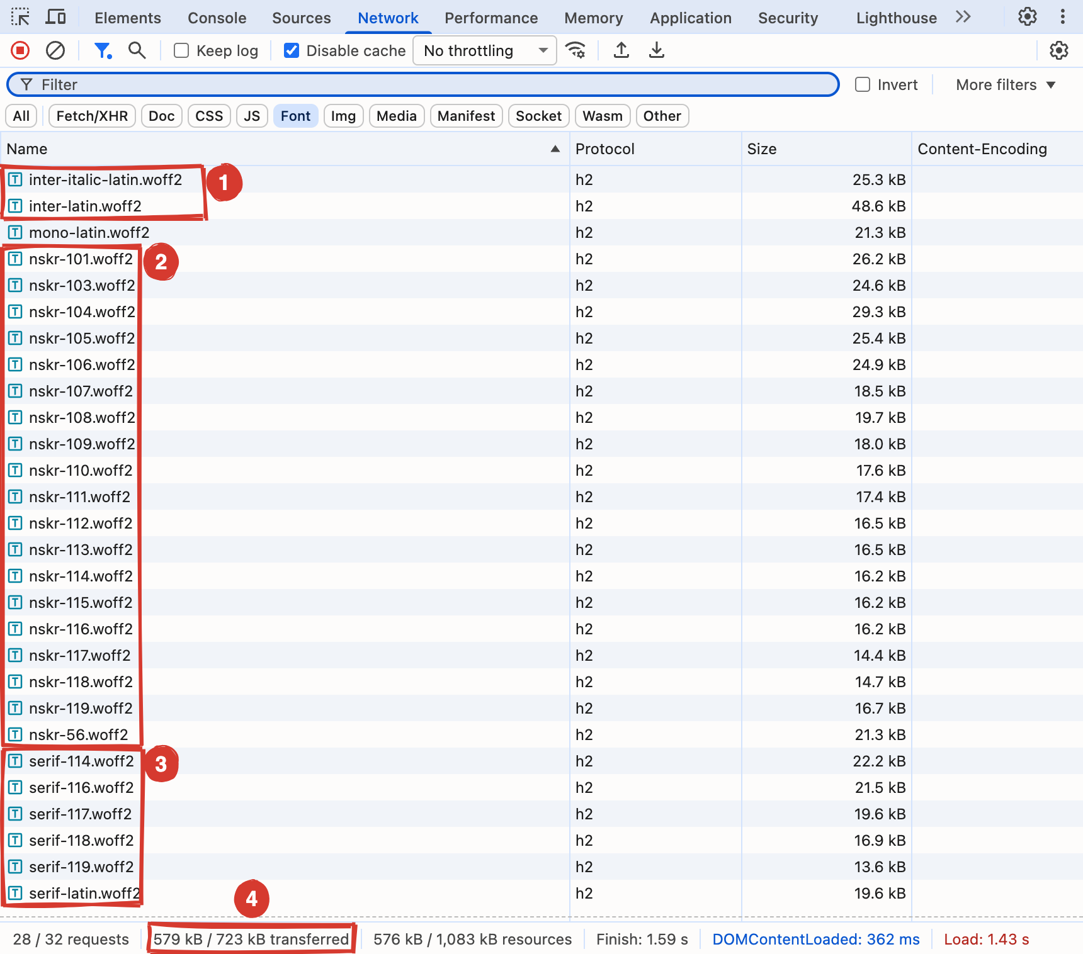Switch to the Performance tab
The image size is (1083, 954).
tap(491, 18)
